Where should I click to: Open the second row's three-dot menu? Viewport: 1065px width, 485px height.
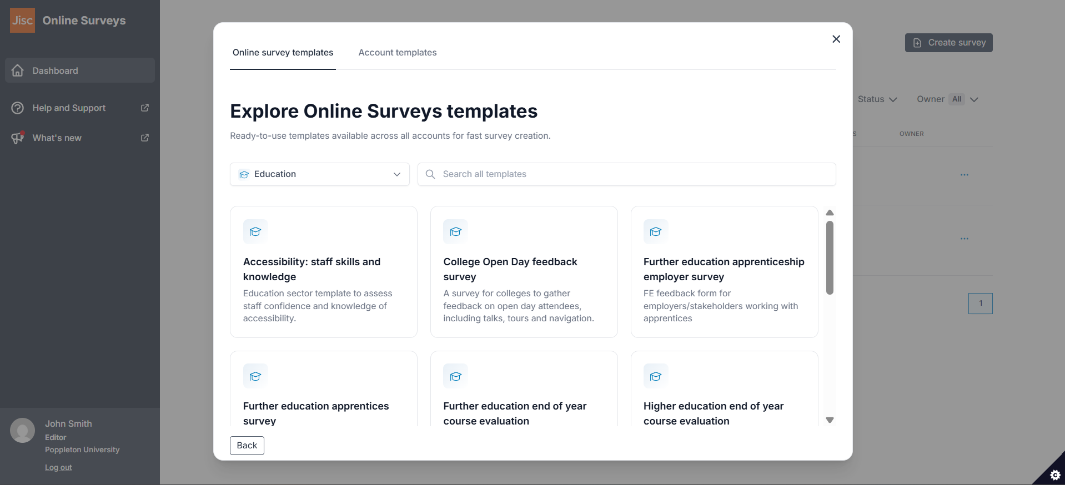click(x=964, y=239)
